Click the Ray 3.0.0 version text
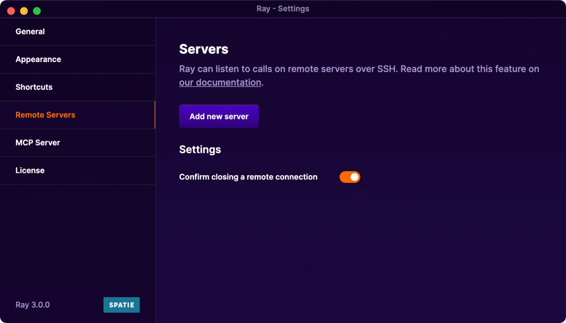The image size is (566, 323). [33, 305]
